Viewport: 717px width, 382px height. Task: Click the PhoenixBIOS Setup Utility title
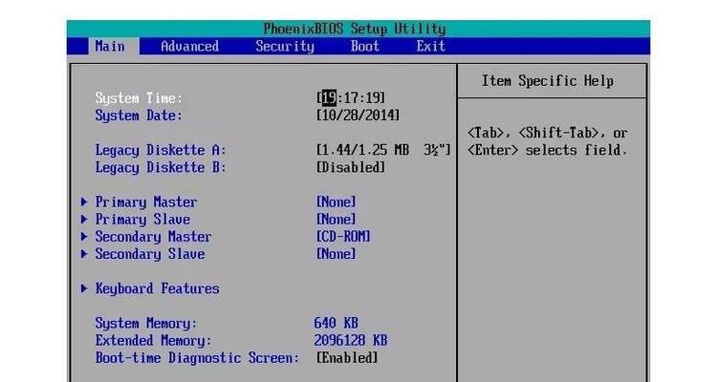click(355, 29)
